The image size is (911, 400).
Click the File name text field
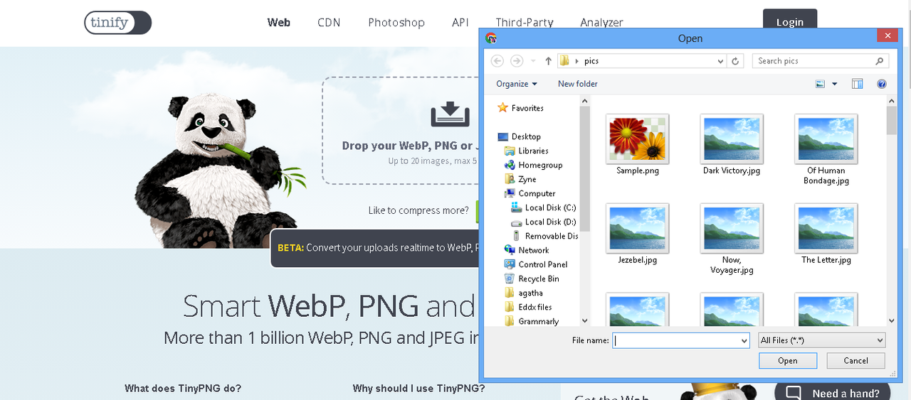point(676,340)
